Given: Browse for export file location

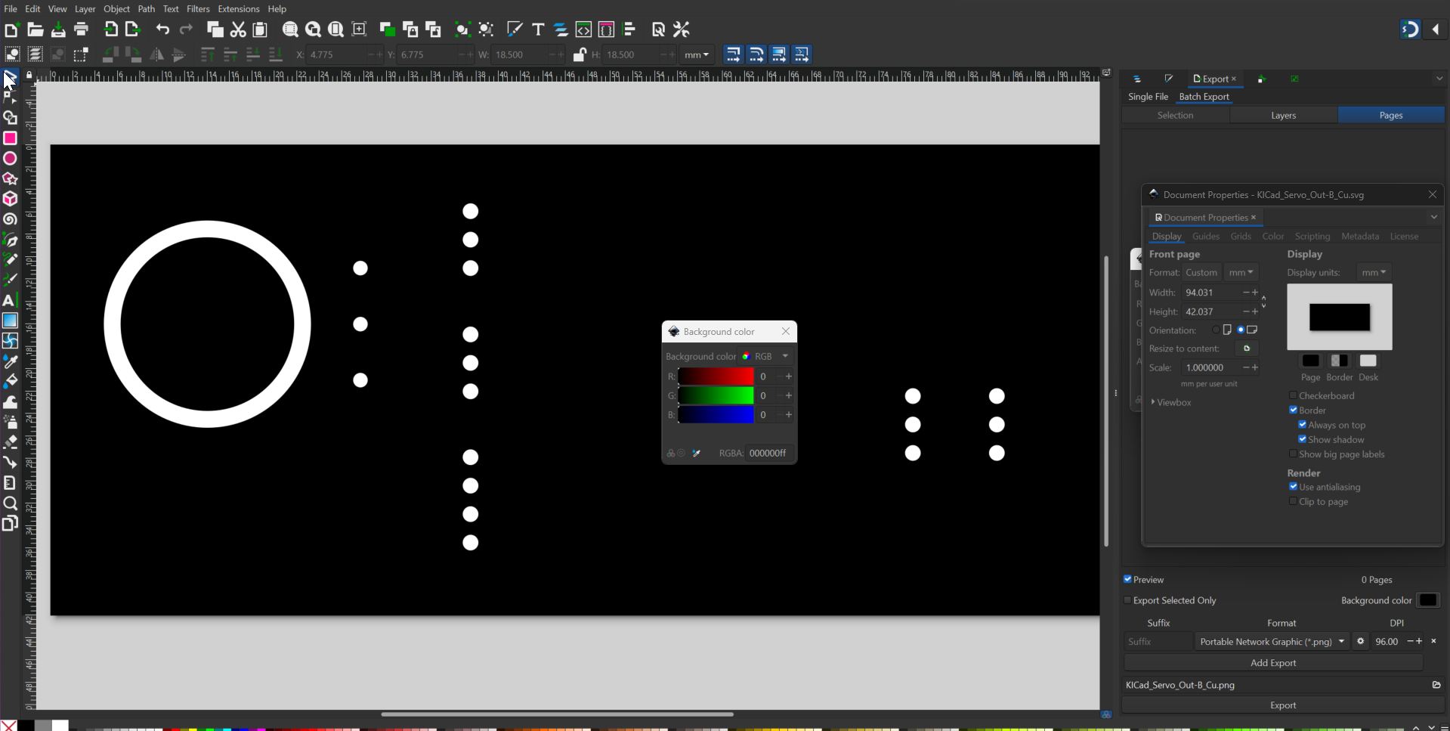Looking at the screenshot, I should 1436,685.
